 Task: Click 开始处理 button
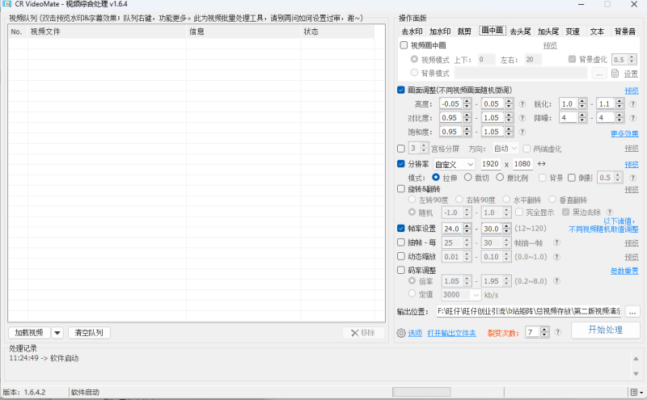coord(605,330)
